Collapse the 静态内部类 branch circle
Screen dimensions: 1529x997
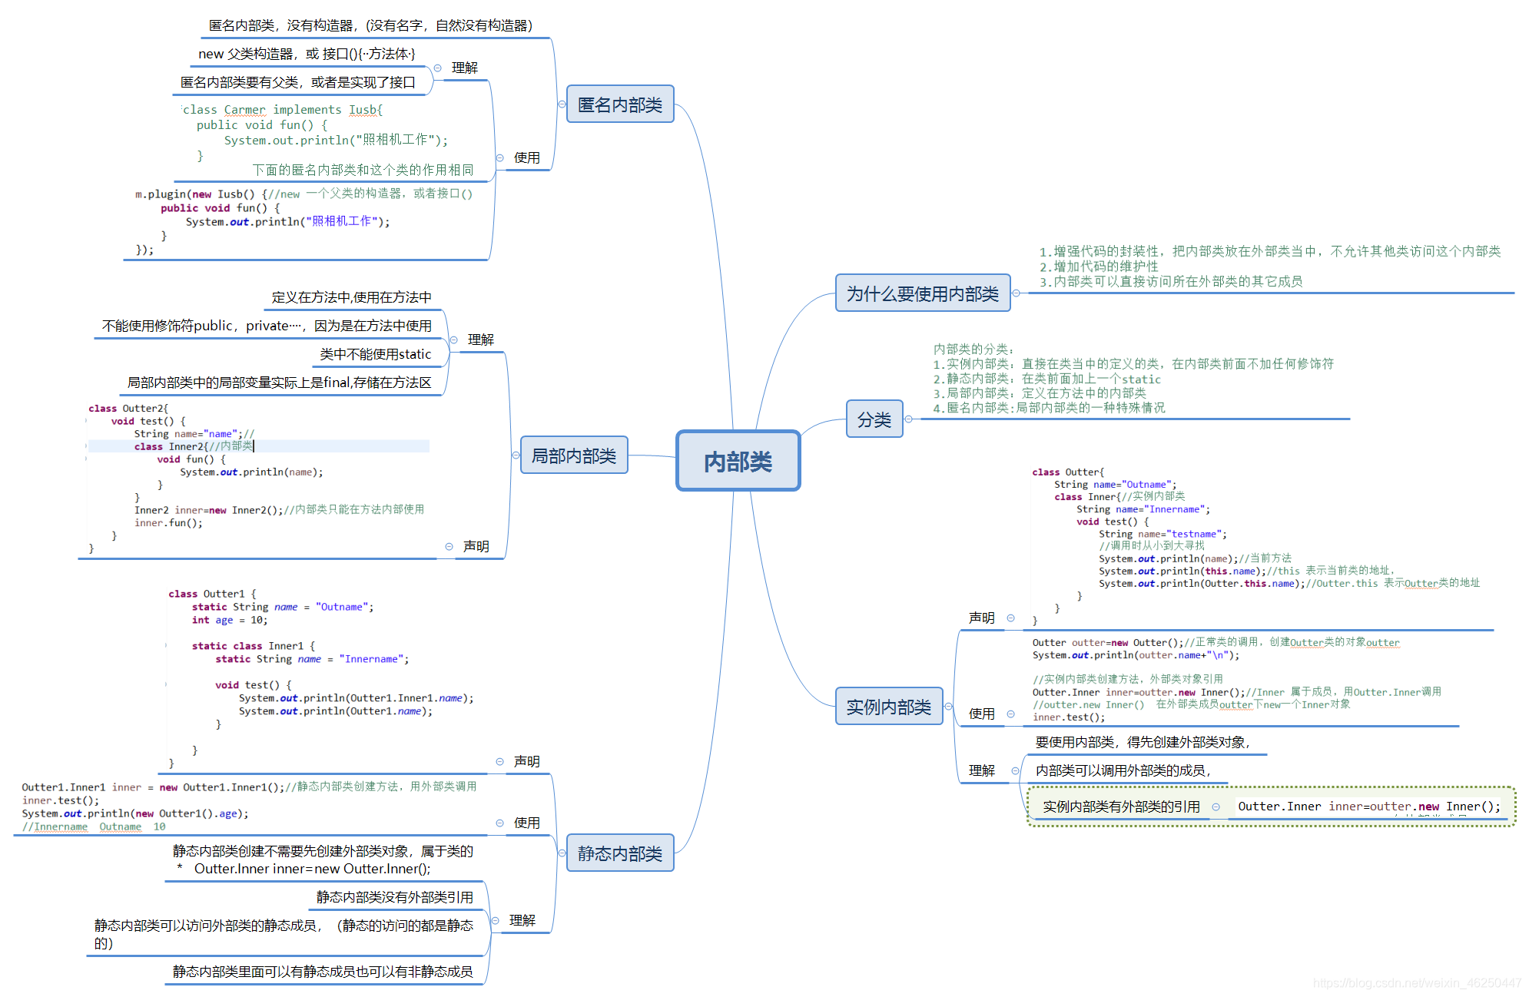561,853
